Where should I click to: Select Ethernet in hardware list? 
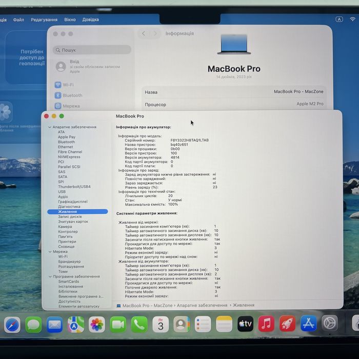(65, 147)
